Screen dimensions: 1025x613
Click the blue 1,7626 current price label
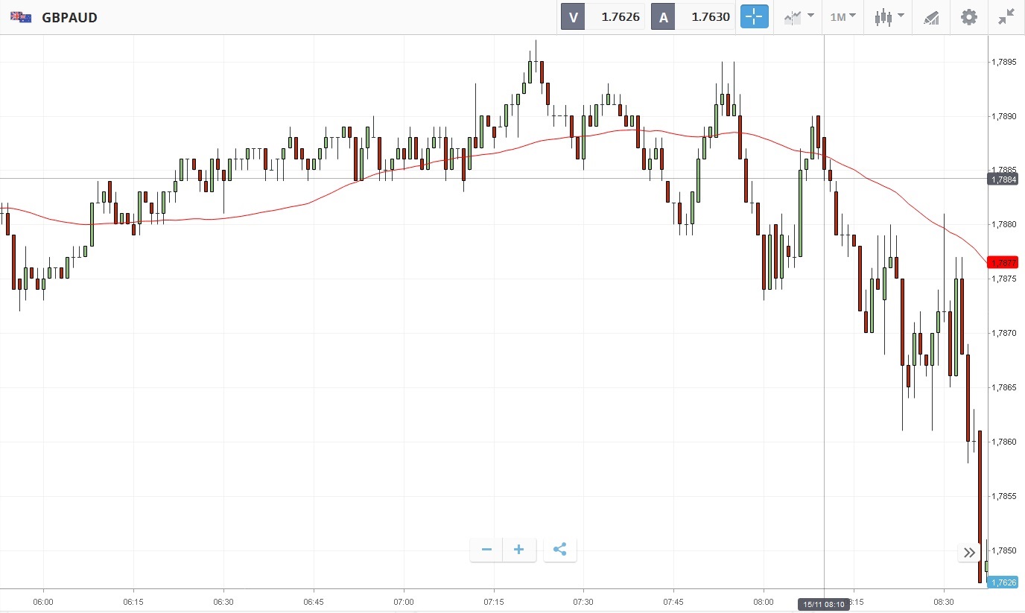pos(1003,582)
